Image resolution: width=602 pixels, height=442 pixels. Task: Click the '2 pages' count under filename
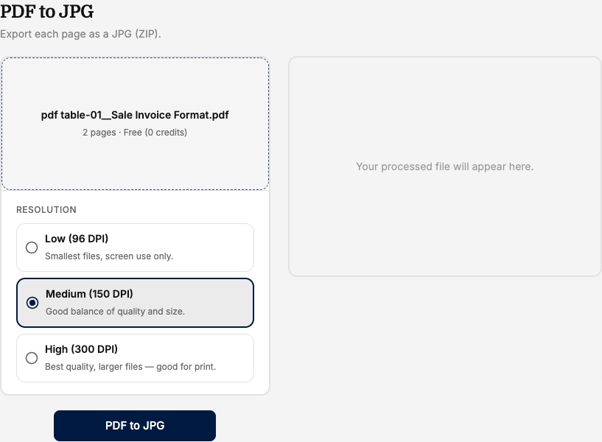(99, 133)
